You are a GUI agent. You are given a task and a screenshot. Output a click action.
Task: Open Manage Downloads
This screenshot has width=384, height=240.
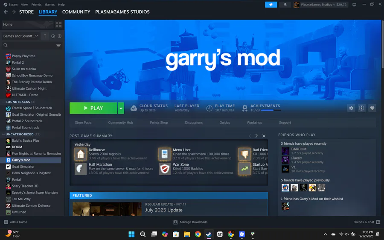point(191,222)
